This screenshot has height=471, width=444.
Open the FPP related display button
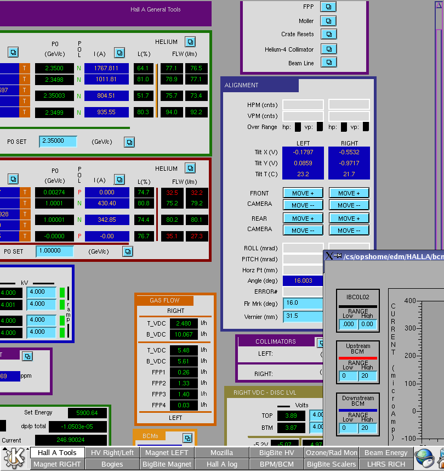(x=328, y=7)
